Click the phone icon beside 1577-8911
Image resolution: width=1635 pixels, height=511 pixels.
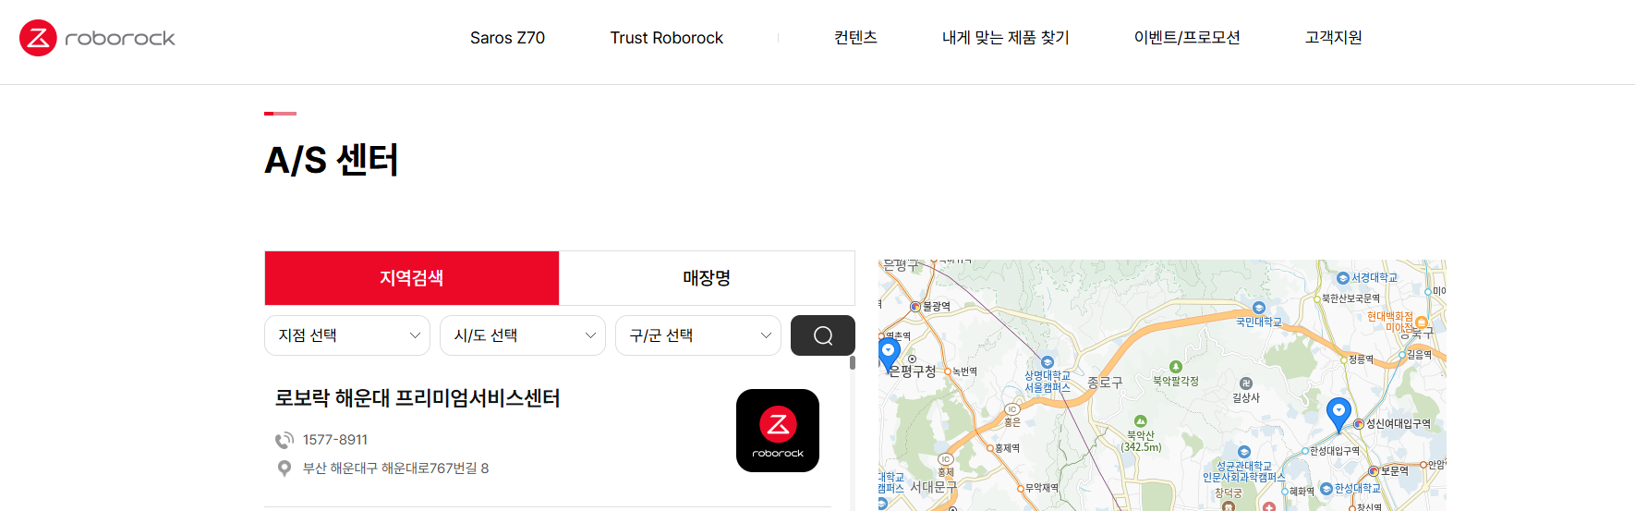285,440
